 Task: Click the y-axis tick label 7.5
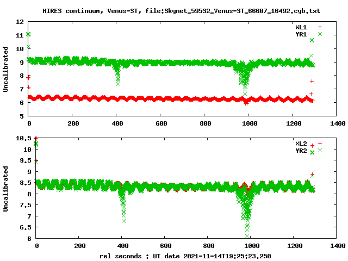[x=26, y=205]
